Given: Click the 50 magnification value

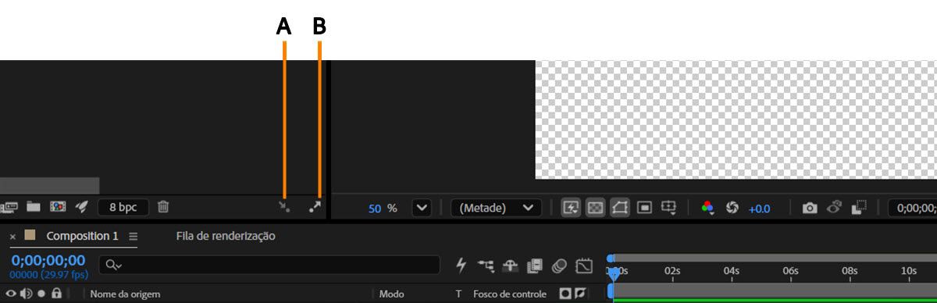Looking at the screenshot, I should tap(375, 209).
